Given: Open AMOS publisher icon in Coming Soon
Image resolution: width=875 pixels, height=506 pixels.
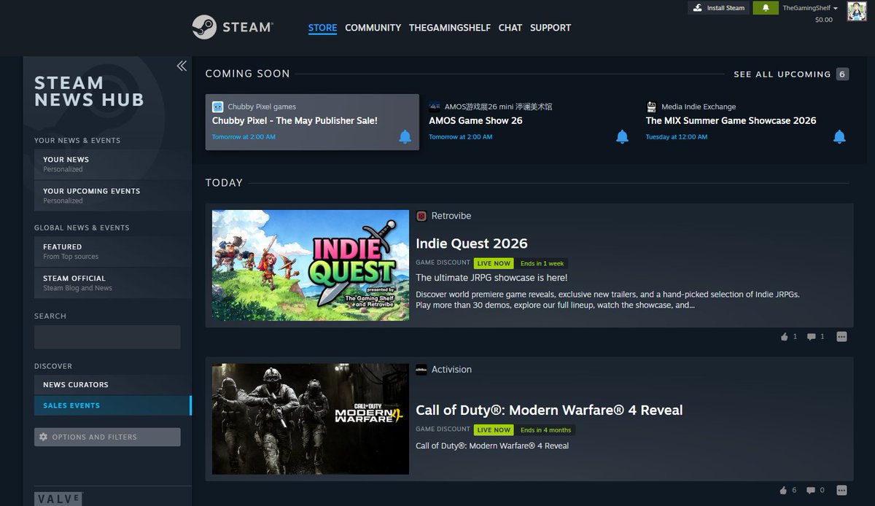Looking at the screenshot, I should tap(435, 106).
